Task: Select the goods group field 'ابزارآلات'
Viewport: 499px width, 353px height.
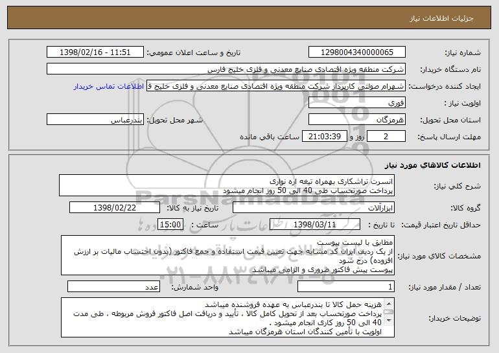Action: [x=314, y=207]
